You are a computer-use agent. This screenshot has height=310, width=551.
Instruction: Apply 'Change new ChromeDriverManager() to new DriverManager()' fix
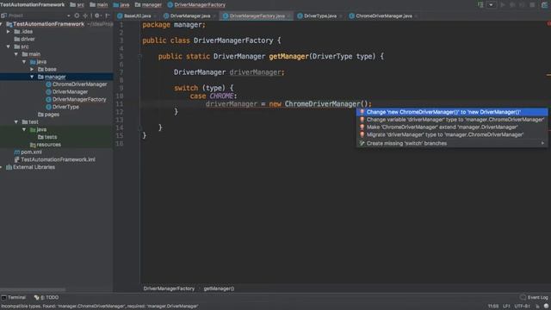coord(452,112)
